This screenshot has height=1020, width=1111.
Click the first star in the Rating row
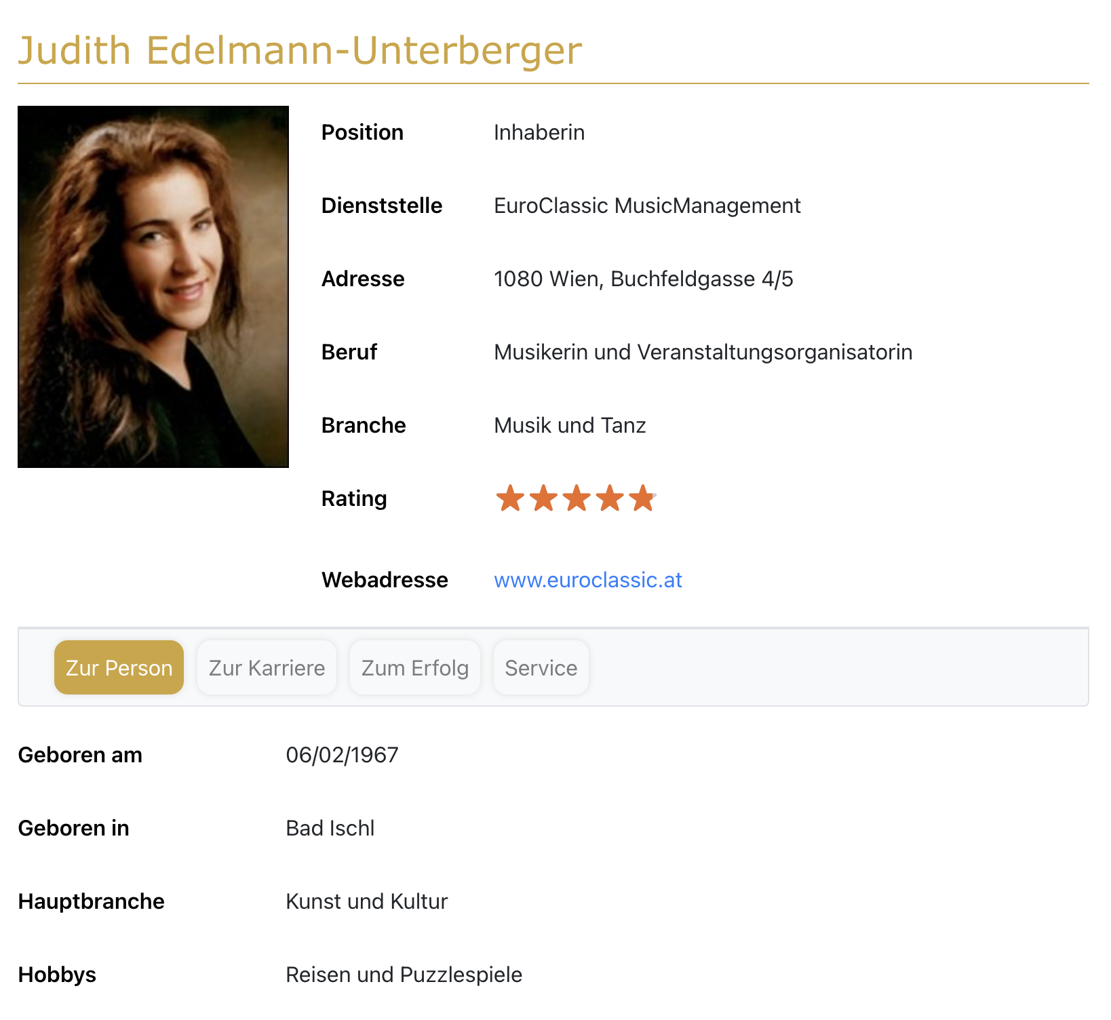tap(510, 498)
